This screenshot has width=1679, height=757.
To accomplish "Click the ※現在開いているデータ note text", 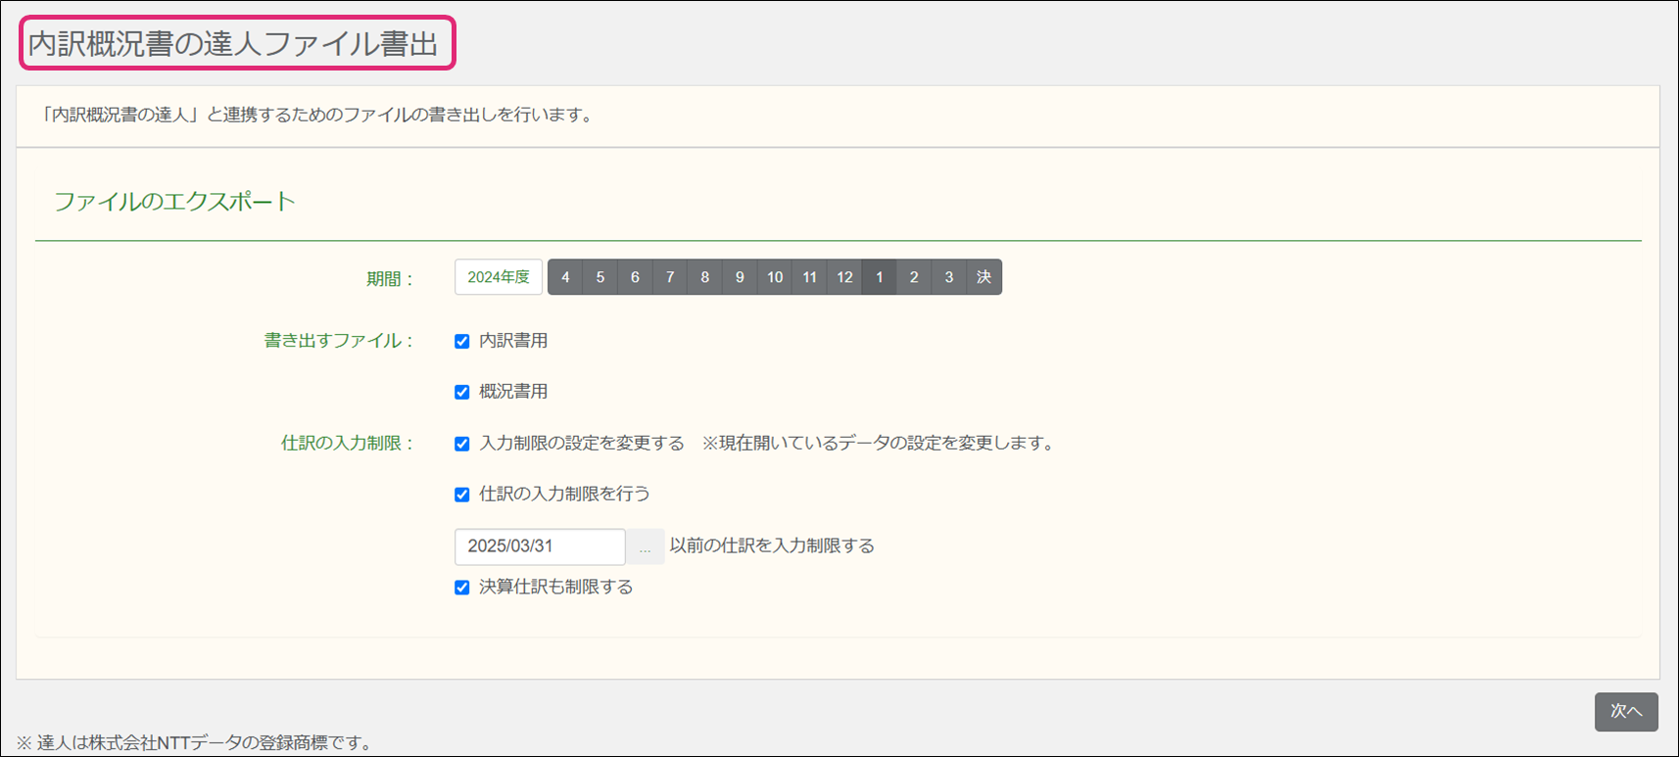I will click(x=880, y=444).
